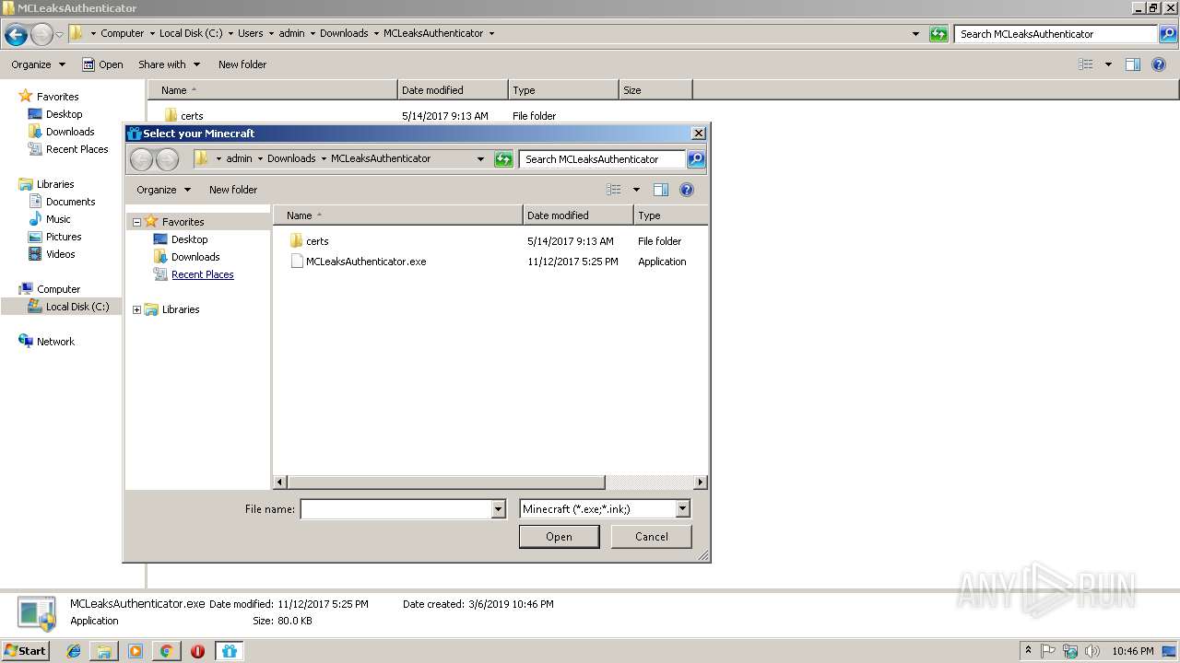
Task: Toggle the dialog's preview pane icon
Action: point(661,190)
